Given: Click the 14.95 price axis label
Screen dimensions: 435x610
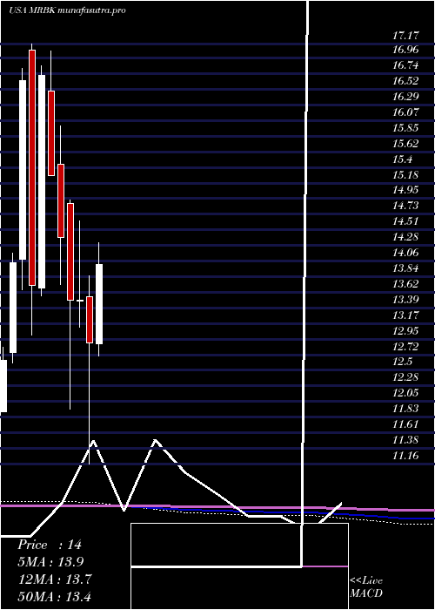Looking at the screenshot, I should click(405, 190).
